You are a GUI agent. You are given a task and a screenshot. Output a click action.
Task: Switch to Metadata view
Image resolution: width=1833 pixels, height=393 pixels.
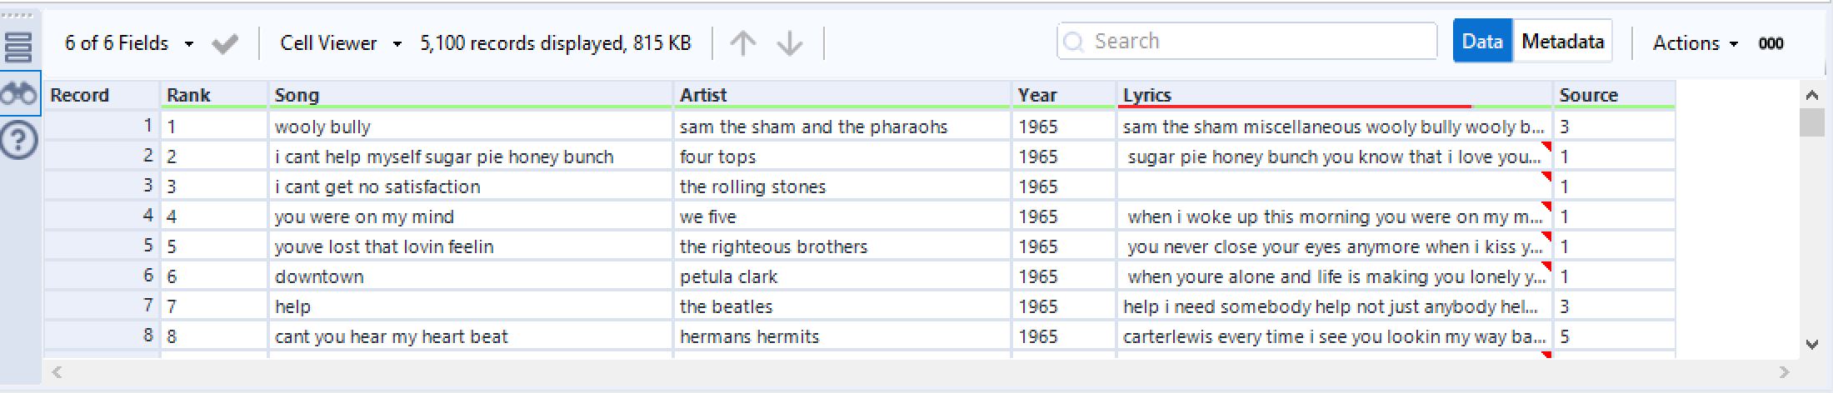pyautogui.click(x=1562, y=42)
